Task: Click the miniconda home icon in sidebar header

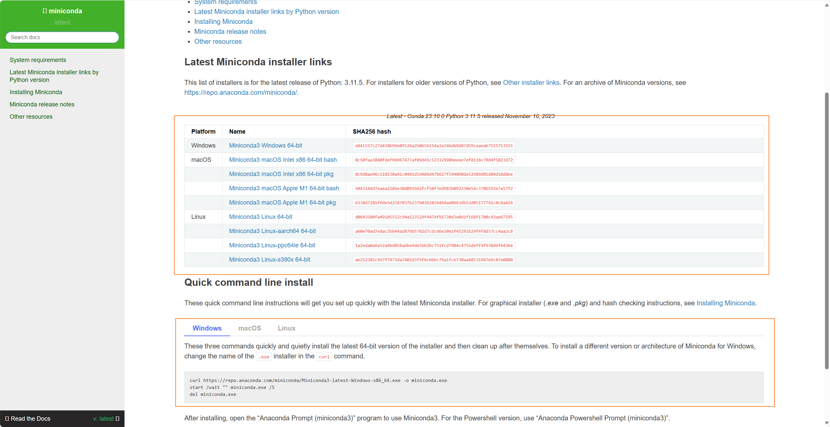Action: tap(45, 11)
